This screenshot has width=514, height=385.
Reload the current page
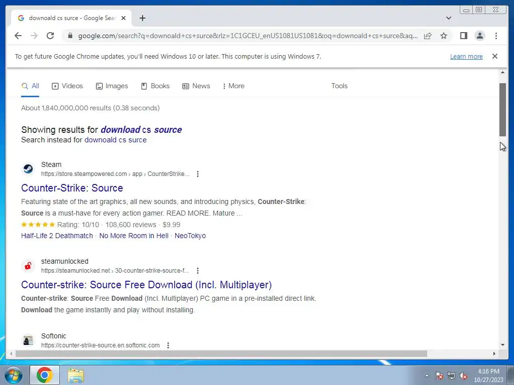[50, 36]
